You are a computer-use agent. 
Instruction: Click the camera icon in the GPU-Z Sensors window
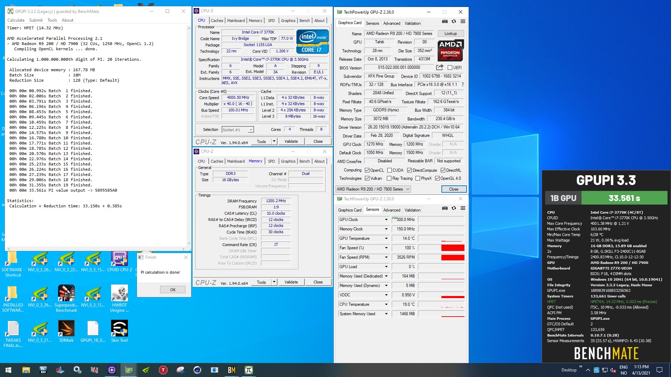pyautogui.click(x=445, y=208)
